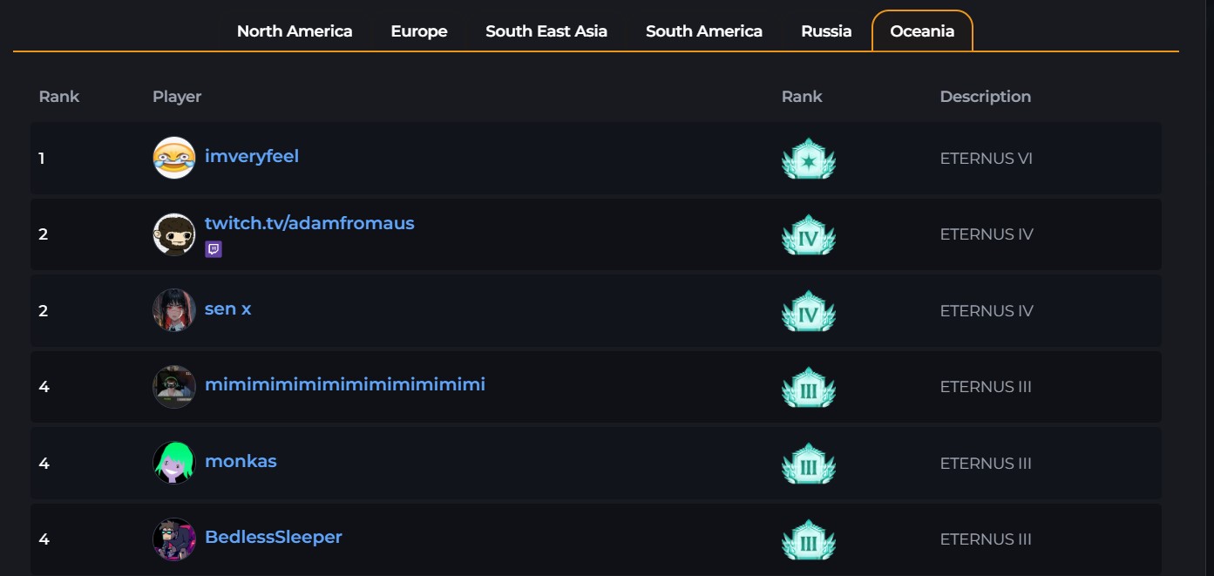
Task: Click BedlessSleeper's avatar picture
Action: (174, 539)
